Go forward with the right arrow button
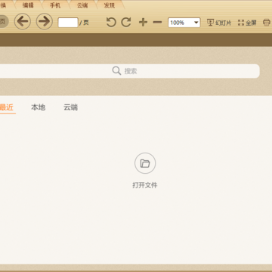Image resolution: width=272 pixels, height=272 pixels. click(45, 21)
